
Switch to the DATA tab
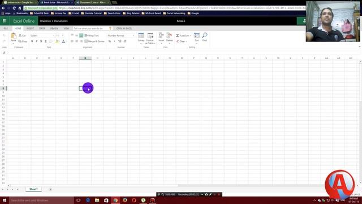tap(42, 28)
